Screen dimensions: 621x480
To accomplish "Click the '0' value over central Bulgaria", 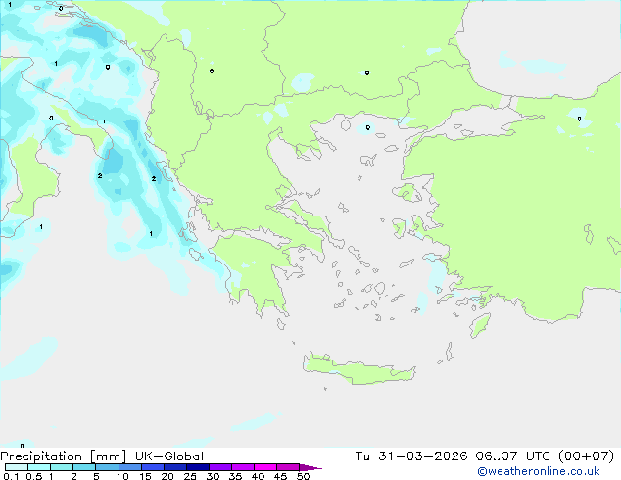I will [x=367, y=72].
